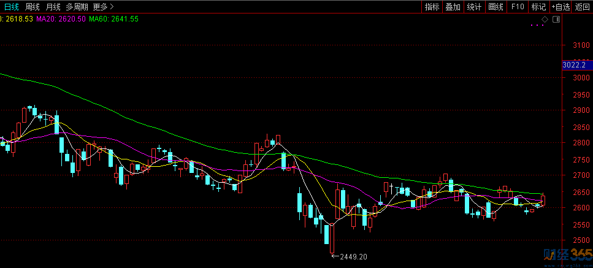
Task: Click the 2900 price axis label
Action: (x=581, y=110)
